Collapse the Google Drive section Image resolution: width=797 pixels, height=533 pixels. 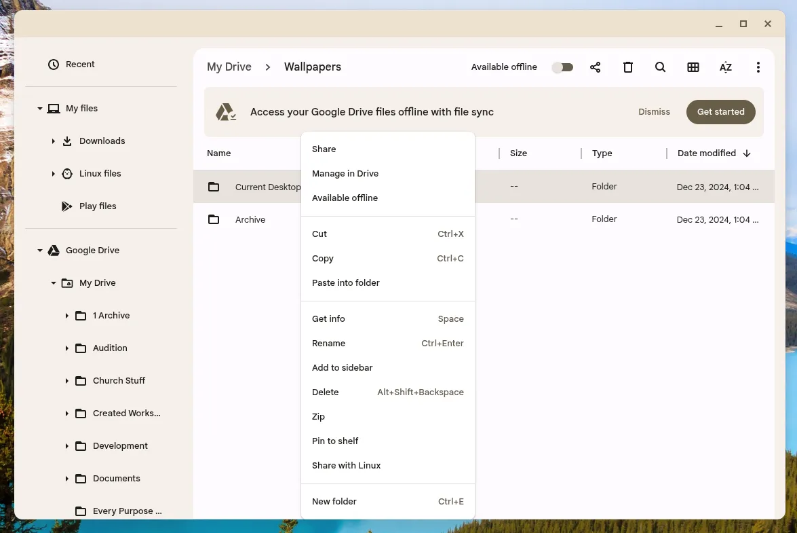40,251
